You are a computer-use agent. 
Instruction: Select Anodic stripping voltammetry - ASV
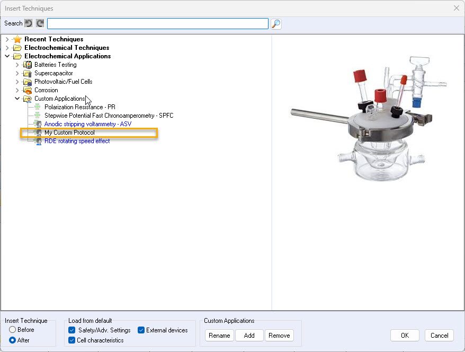coord(88,124)
